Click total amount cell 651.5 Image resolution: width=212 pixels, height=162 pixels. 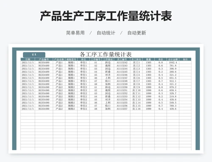(x=173, y=78)
